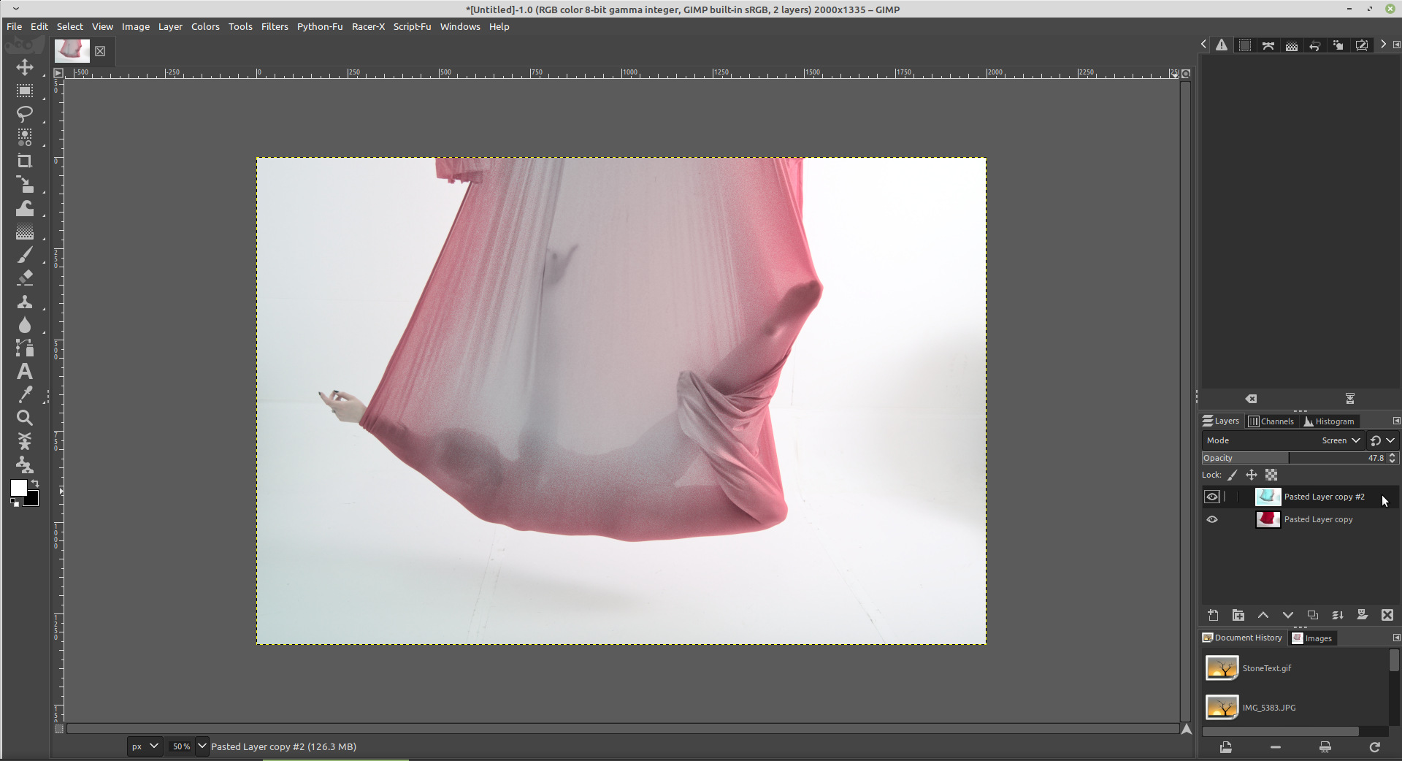The height and width of the screenshot is (761, 1402).
Task: Recreate preview in Document History
Action: click(x=1375, y=747)
